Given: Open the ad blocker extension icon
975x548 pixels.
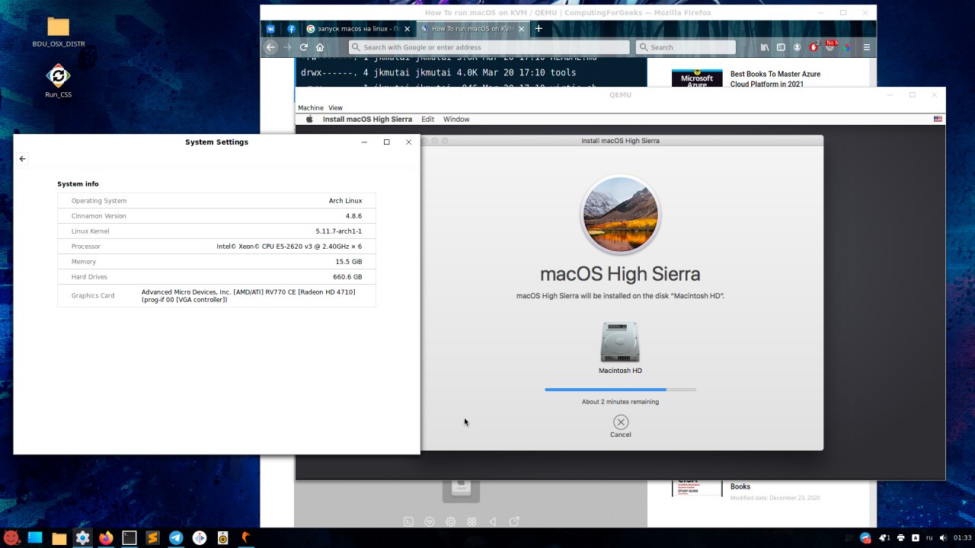Looking at the screenshot, I should (x=814, y=47).
